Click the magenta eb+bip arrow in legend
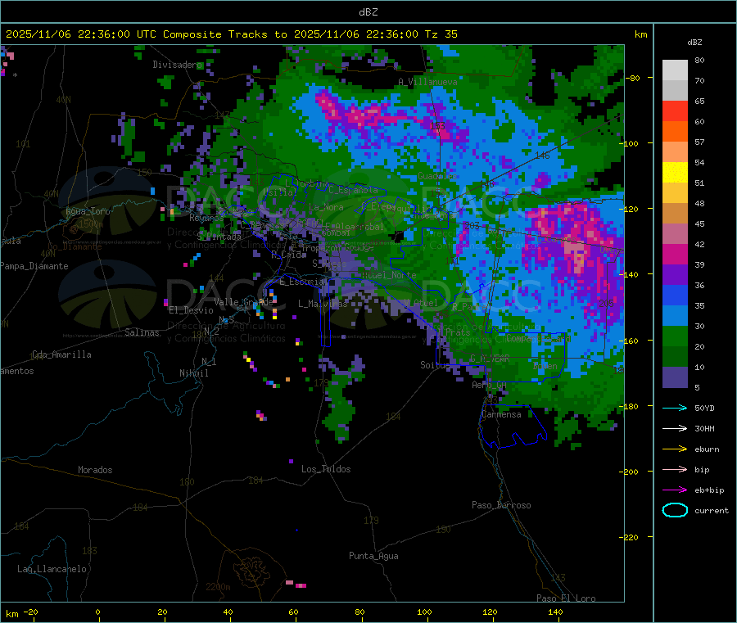This screenshot has height=623, width=737. tap(675, 490)
